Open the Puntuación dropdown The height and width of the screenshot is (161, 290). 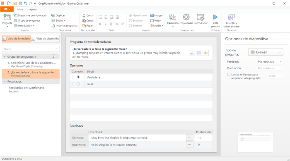[x=270, y=68]
